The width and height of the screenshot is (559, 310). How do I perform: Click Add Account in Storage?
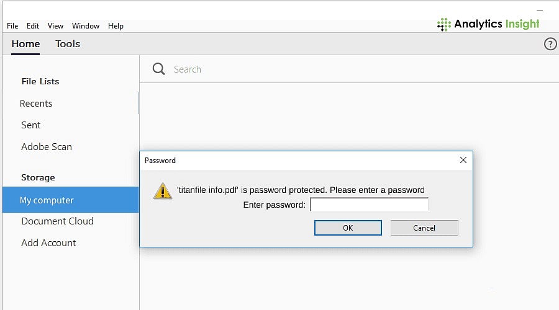click(48, 243)
